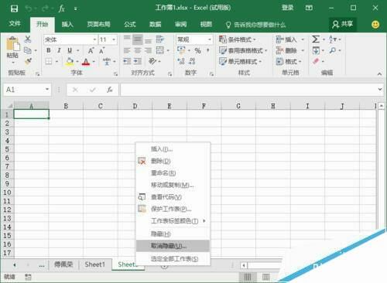This screenshot has height=283, width=387.
Task: Open the fill color dropdown arrow
Action: point(77,62)
